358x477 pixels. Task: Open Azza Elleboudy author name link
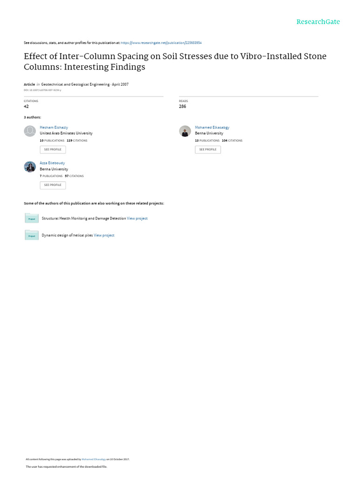tap(52, 163)
